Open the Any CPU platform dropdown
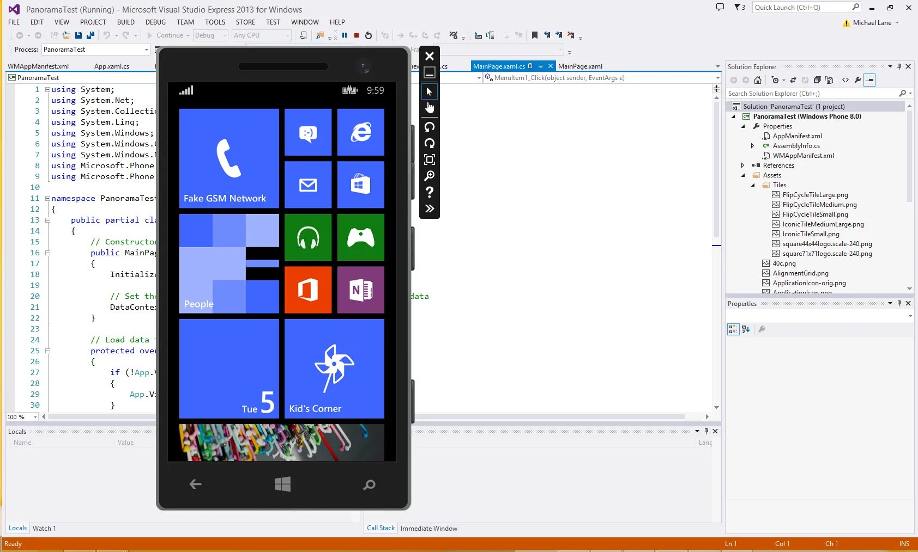 (x=262, y=35)
